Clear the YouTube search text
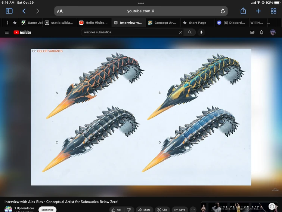The height and width of the screenshot is (212, 282). click(x=180, y=32)
